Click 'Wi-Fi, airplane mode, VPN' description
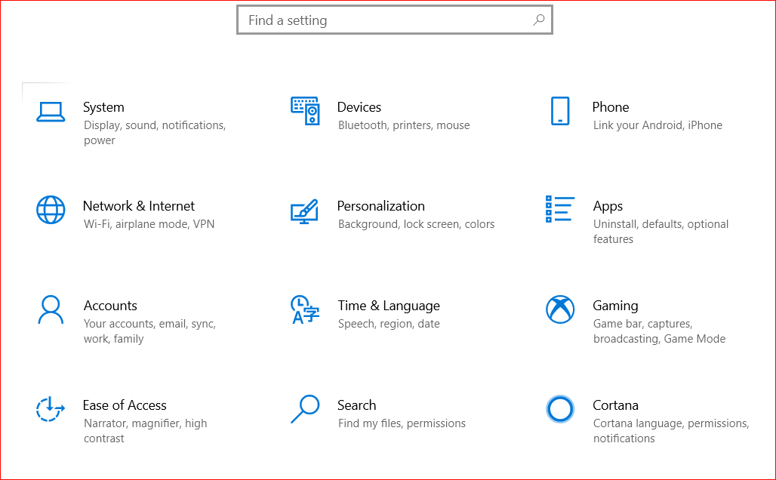776x480 pixels. 149,224
